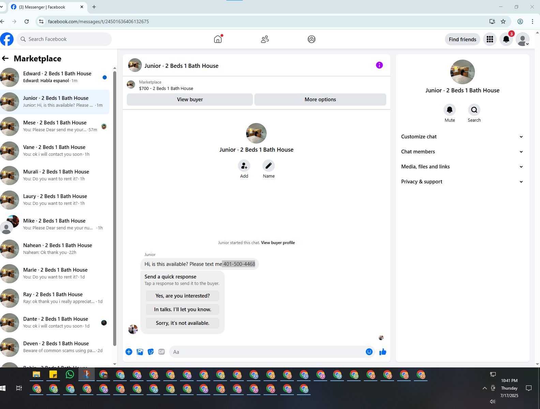The height and width of the screenshot is (409, 540).
Task: Expand the Customize chat section
Action: click(462, 137)
